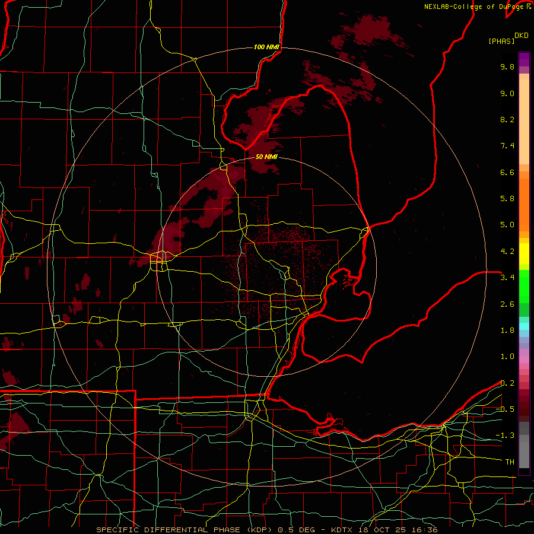Click the 100 NMI range ring label
Image resolution: width=534 pixels, height=534 pixels.
click(x=266, y=47)
